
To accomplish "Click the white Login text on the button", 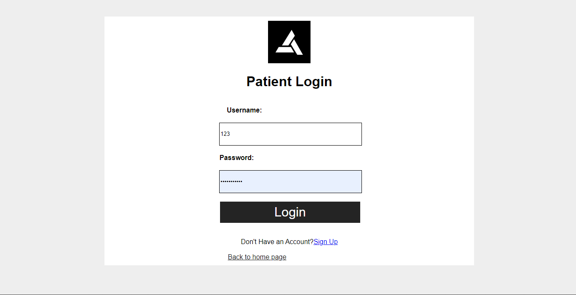I will 290,212.
